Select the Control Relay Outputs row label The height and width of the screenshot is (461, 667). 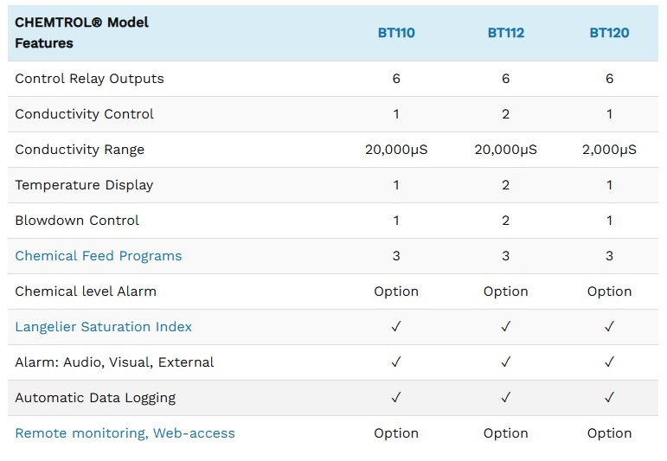[89, 79]
